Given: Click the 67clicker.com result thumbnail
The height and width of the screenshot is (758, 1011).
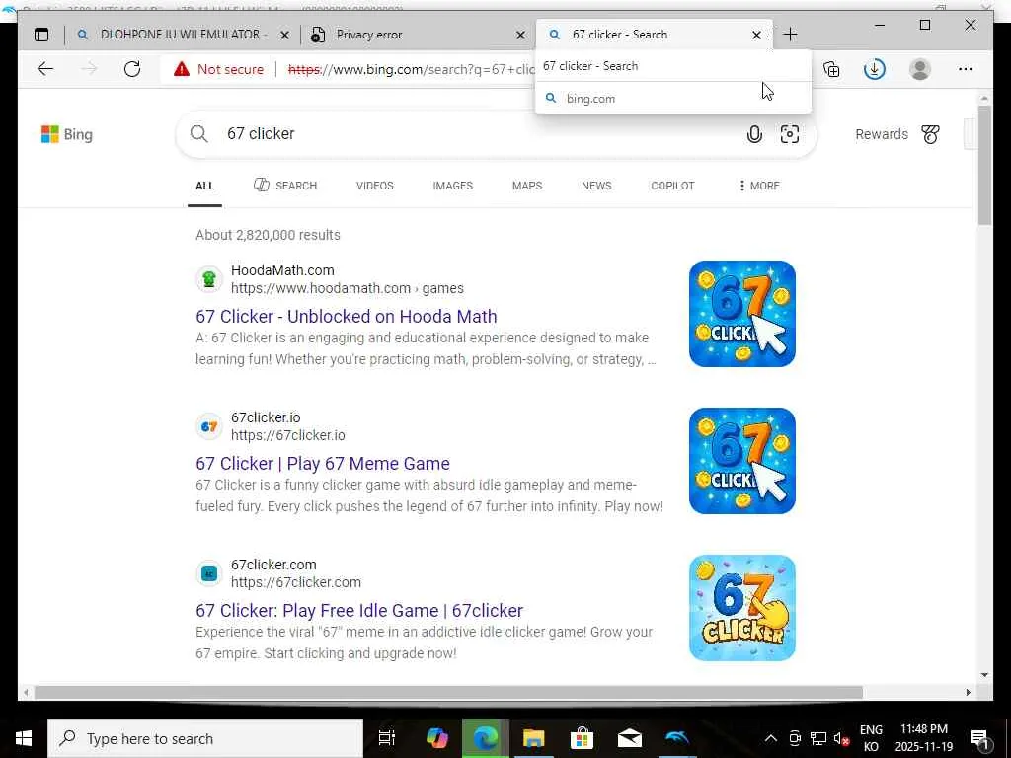Looking at the screenshot, I should point(742,608).
